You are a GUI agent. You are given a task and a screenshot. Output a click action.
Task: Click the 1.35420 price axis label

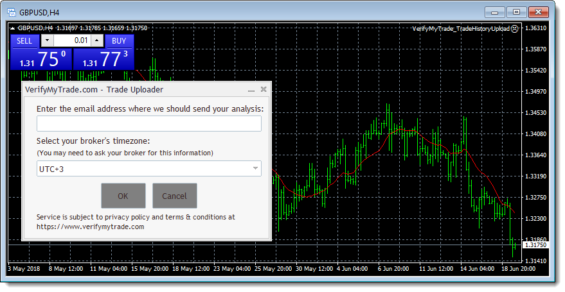pyautogui.click(x=535, y=71)
